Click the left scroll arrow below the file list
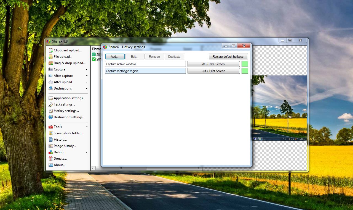Viewport: 353px width, 210px height. pyautogui.click(x=93, y=168)
